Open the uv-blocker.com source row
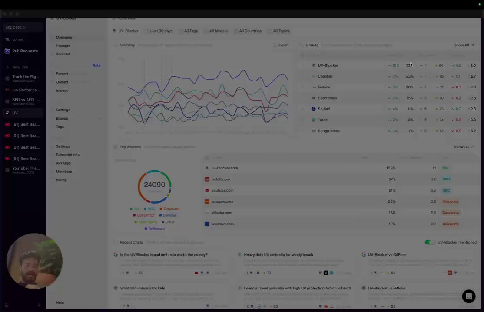The image size is (484, 312). click(x=340, y=168)
